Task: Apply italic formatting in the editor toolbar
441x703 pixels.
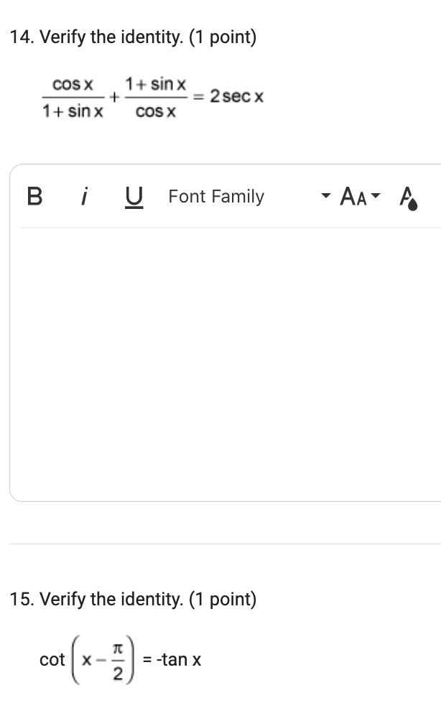Action: click(x=85, y=196)
